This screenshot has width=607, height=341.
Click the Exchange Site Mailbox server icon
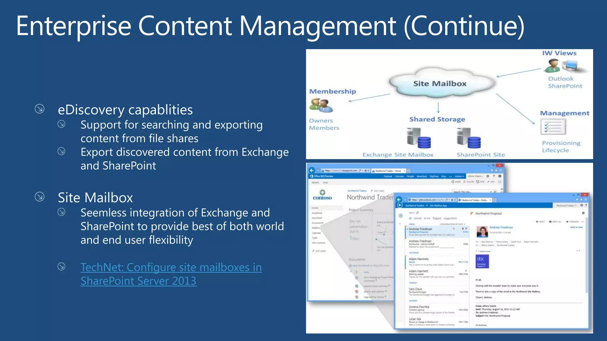click(418, 138)
